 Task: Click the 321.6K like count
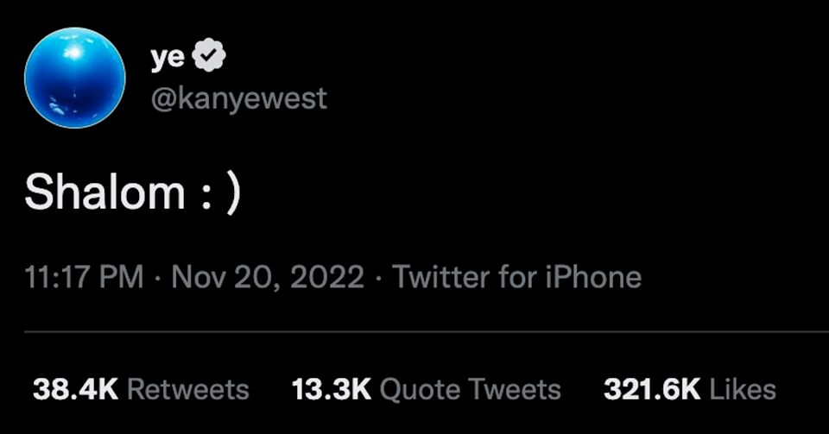click(x=652, y=389)
